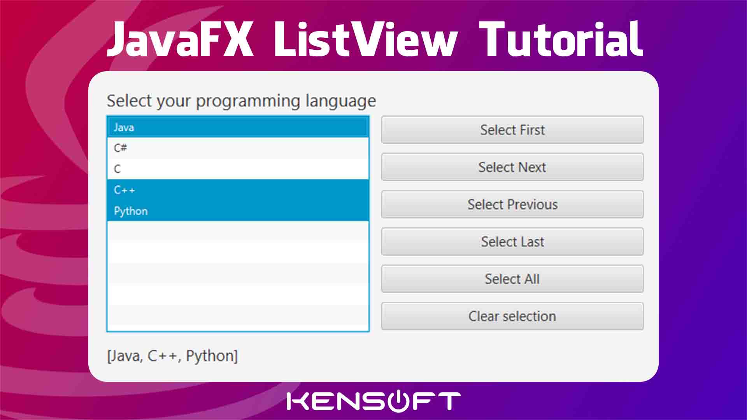Deselect the highlighted Python list entry
The width and height of the screenshot is (747, 420).
coord(237,211)
